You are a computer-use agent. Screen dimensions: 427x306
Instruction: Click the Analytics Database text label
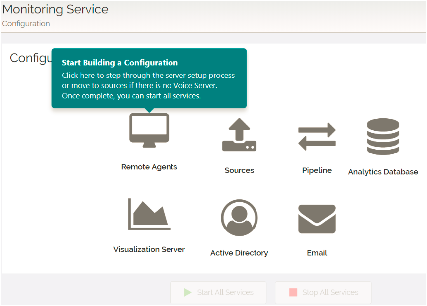[x=383, y=172]
